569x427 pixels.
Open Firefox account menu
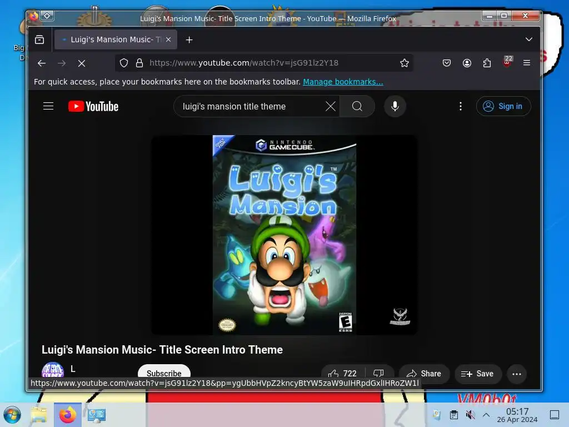point(467,63)
